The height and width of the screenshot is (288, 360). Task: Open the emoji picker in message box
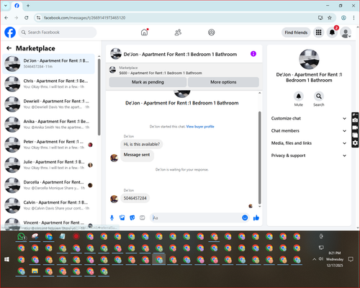245,217
